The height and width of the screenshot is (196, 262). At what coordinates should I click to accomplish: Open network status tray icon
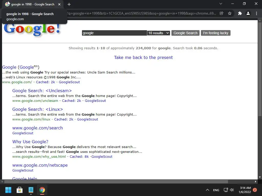coord(226,190)
